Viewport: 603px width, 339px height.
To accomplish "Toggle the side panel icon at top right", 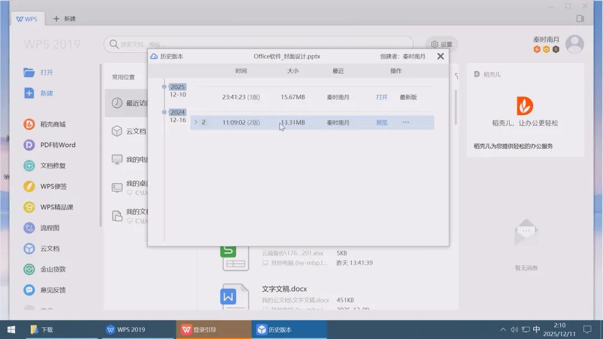I will [x=580, y=18].
